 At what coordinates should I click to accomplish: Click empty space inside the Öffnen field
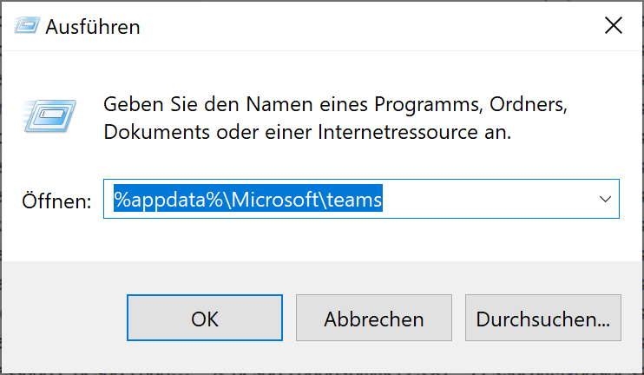tap(486, 200)
